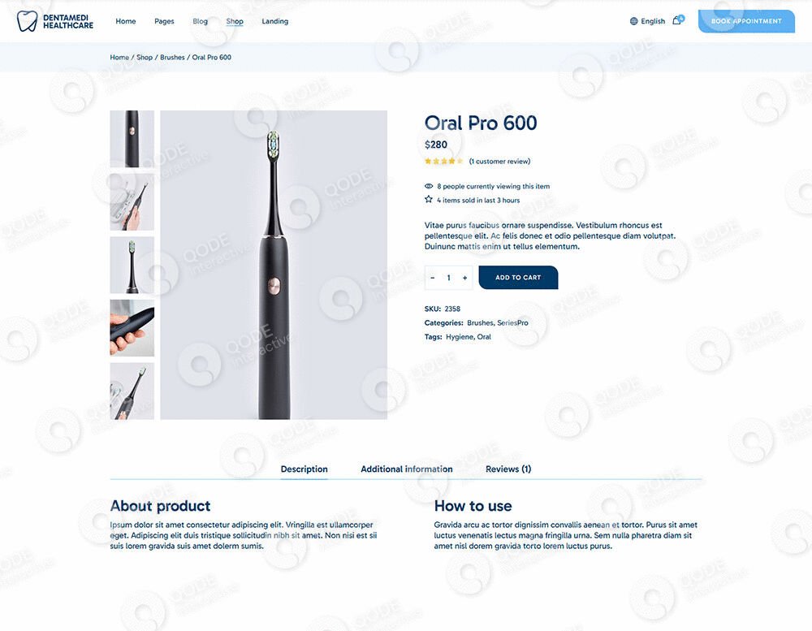The image size is (812, 631).
Task: Click the quantity input field
Action: point(448,278)
